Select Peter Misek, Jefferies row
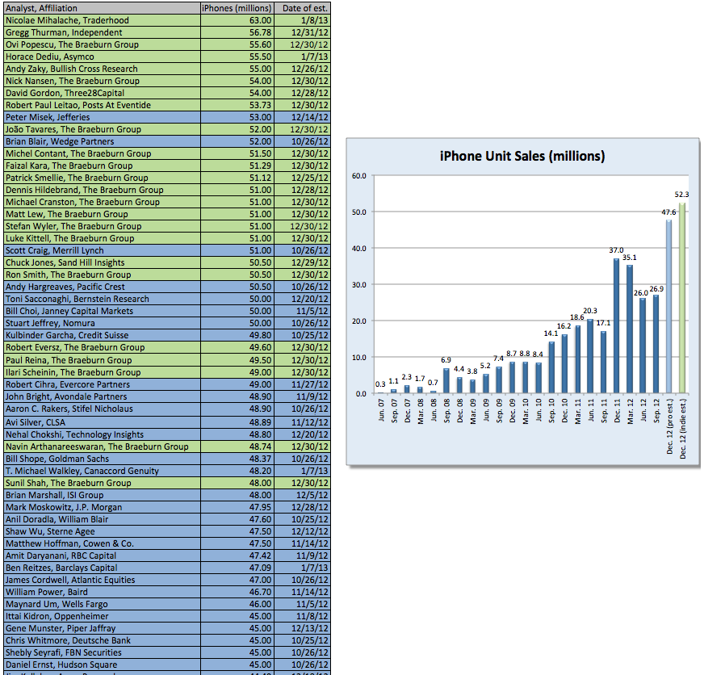 click(x=167, y=117)
